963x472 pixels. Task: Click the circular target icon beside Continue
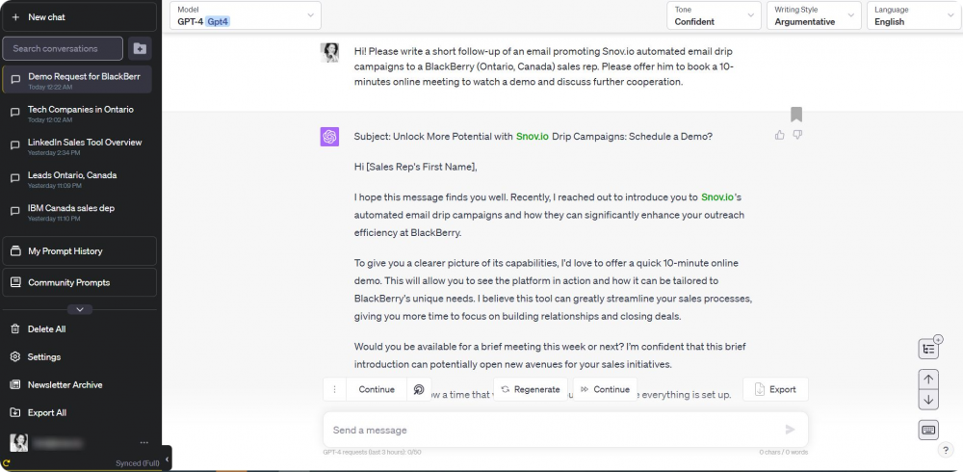click(x=419, y=390)
